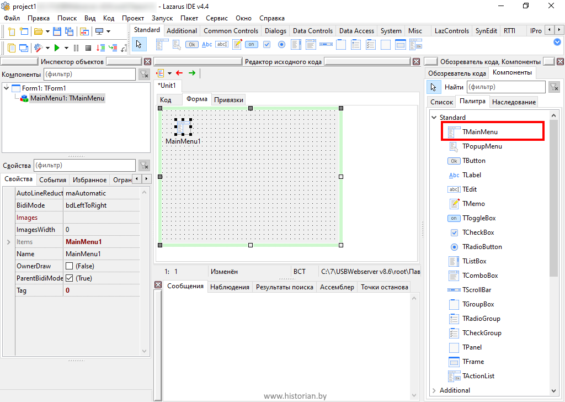
Task: Expand the Additional group in the palette tree
Action: pyautogui.click(x=434, y=390)
